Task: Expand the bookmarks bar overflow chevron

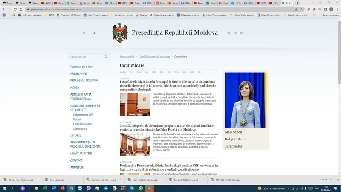Action: pos(314,15)
